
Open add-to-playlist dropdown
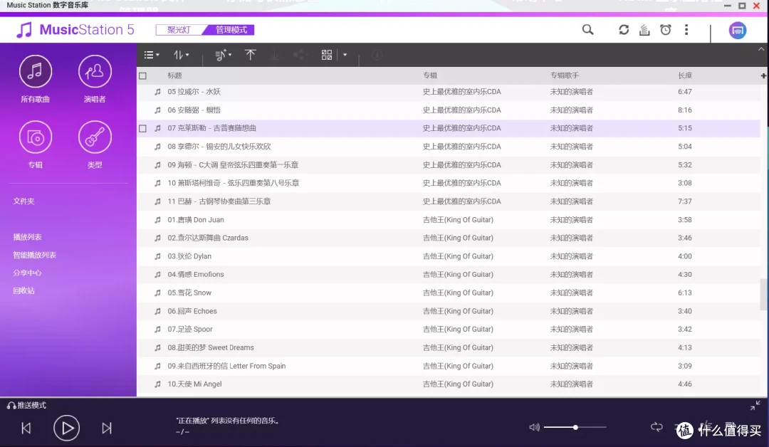224,55
